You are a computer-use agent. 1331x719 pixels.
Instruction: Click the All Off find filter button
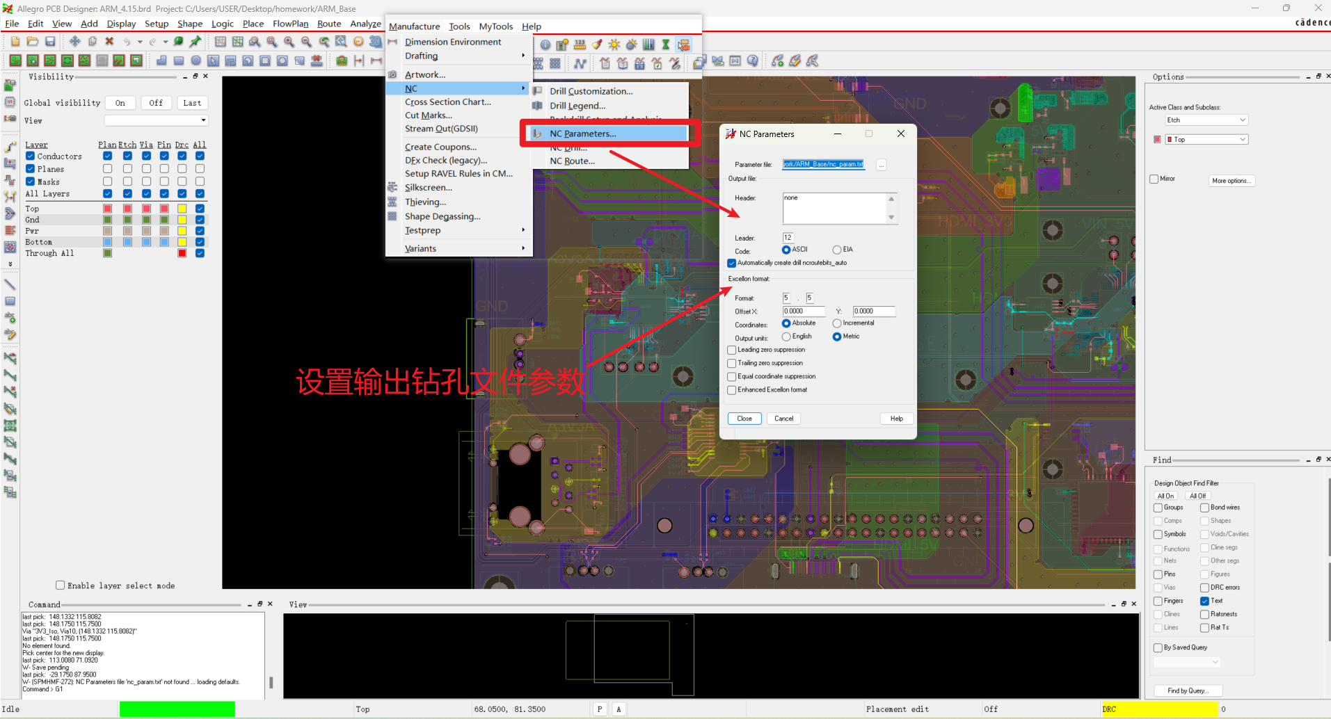pos(1197,496)
